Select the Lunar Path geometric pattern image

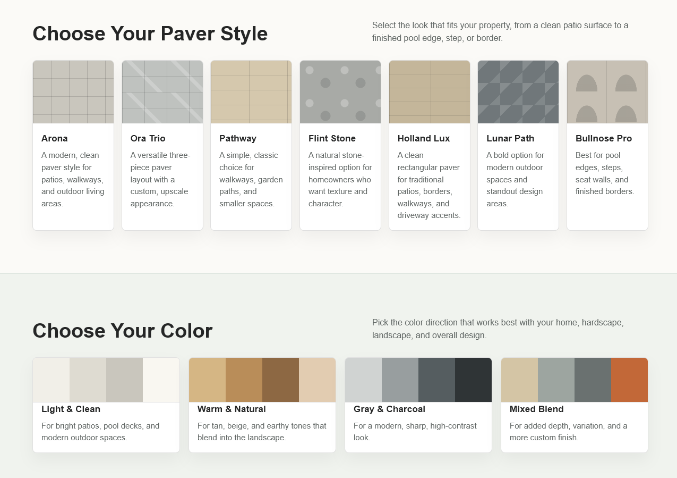tap(518, 92)
